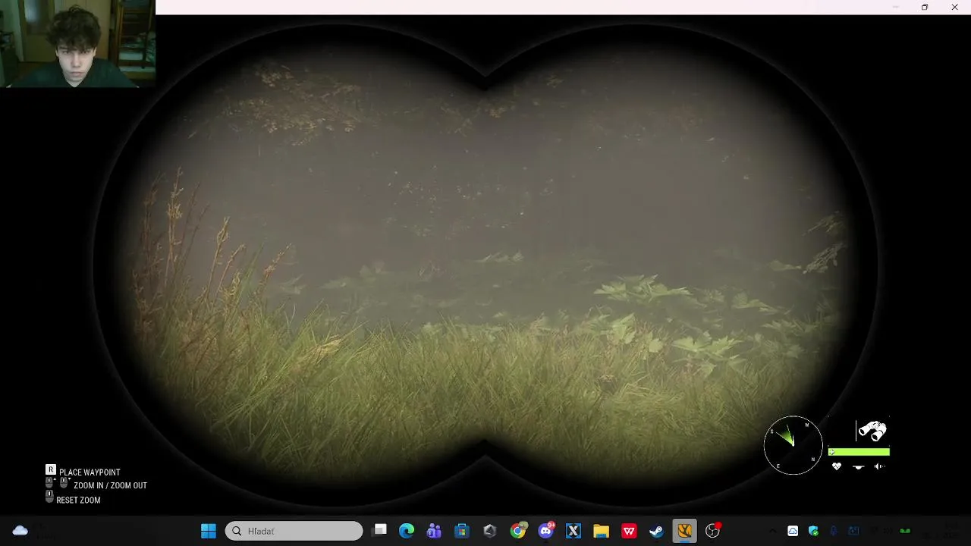Click the RESET ZOOM hint text
Viewport: 971px width, 546px height.
coord(78,500)
